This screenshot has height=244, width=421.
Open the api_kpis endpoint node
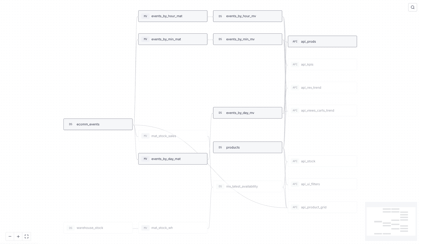(x=322, y=64)
